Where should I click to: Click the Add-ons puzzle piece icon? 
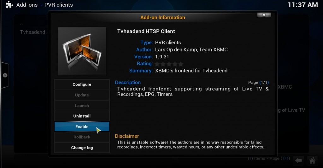point(9,5)
